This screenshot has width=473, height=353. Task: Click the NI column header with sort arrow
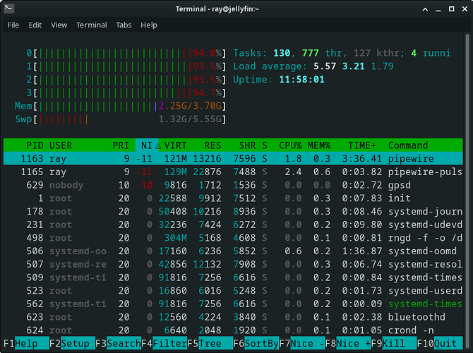(x=145, y=145)
